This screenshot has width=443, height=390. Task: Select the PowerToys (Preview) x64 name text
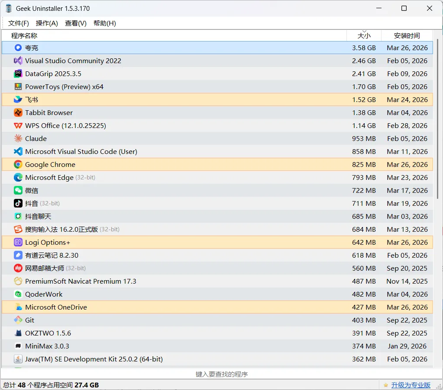(65, 86)
